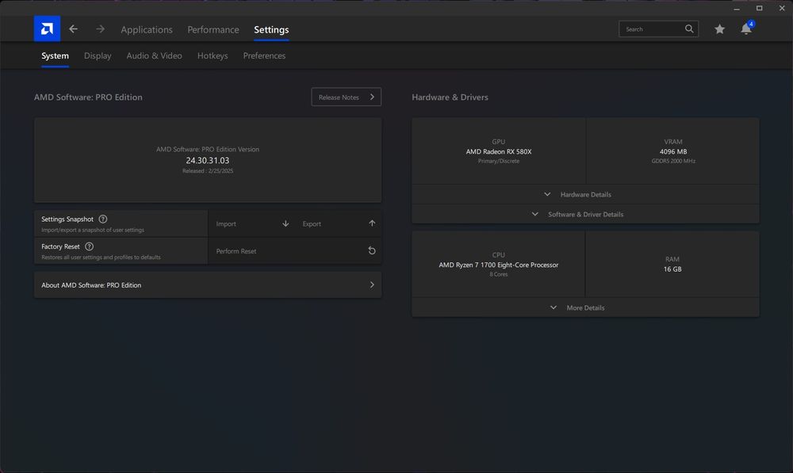Click the GDDR5 2000 MHz text

[x=673, y=161]
